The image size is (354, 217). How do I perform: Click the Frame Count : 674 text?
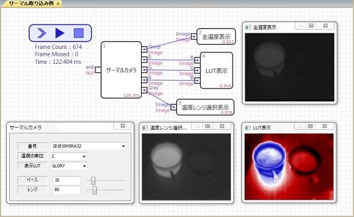point(58,47)
